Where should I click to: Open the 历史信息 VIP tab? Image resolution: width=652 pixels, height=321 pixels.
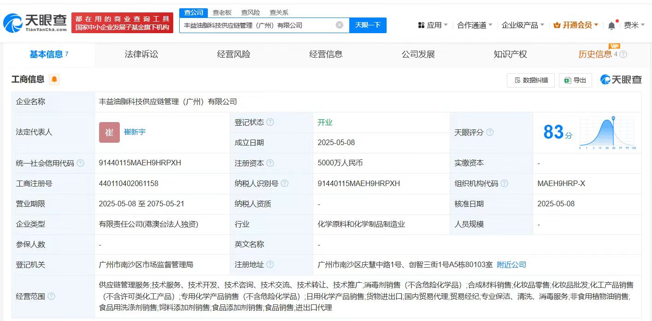(x=595, y=54)
